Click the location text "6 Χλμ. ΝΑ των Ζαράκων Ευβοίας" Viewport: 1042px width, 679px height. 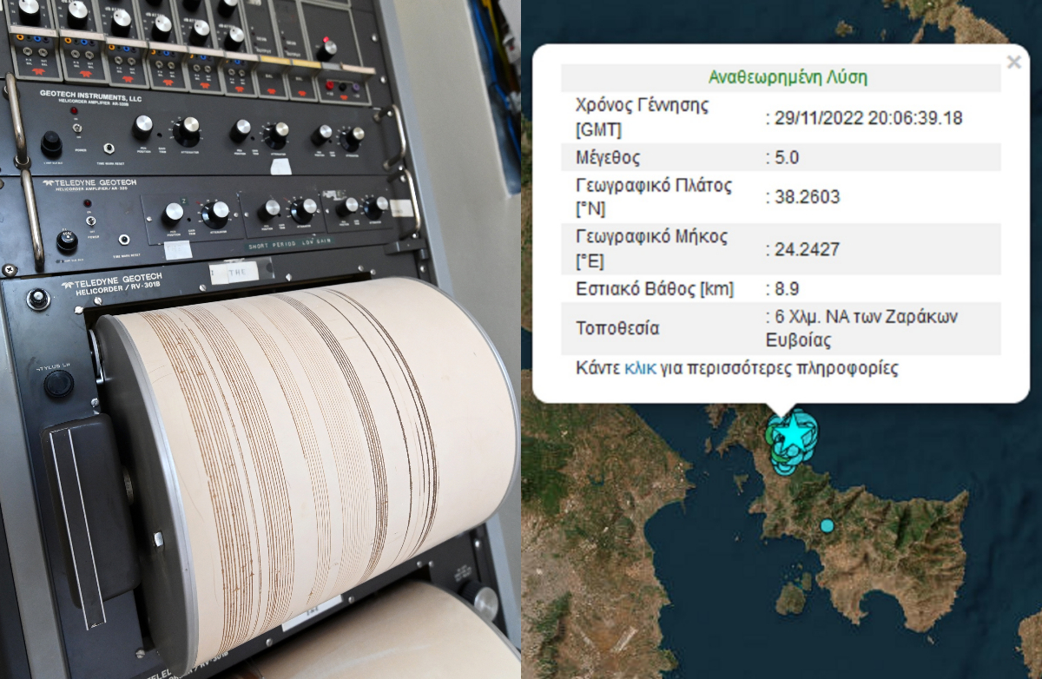pos(861,328)
